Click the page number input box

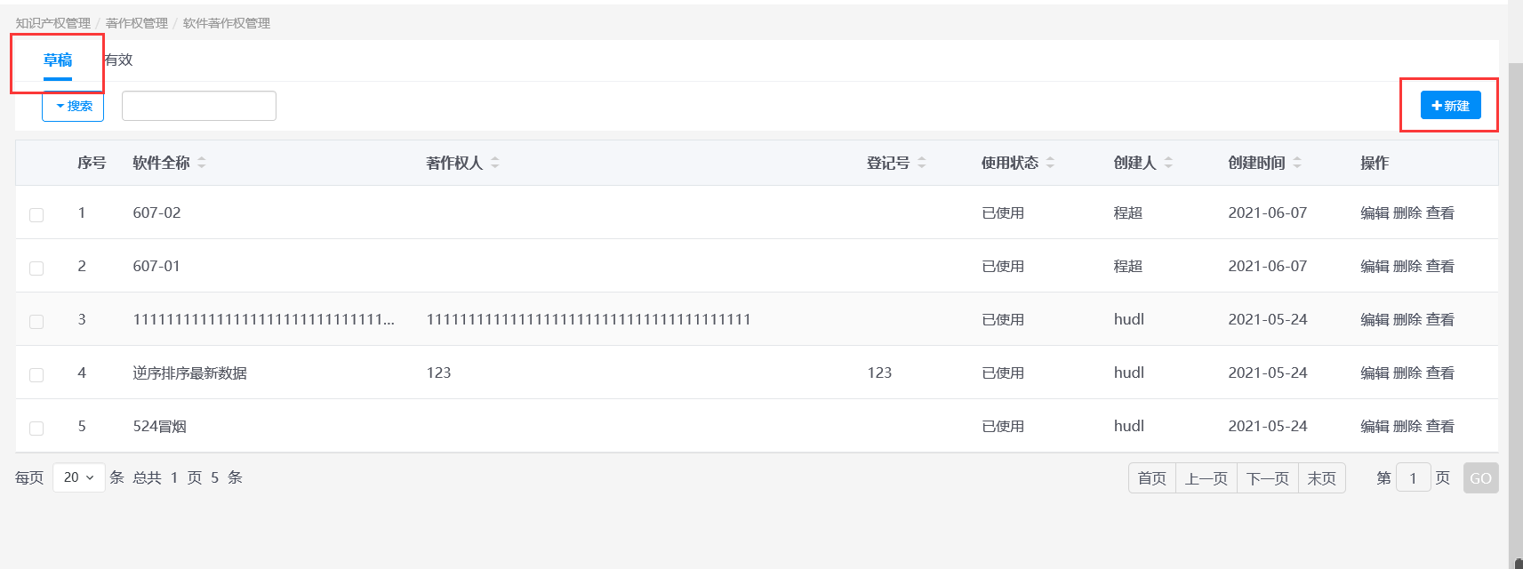pos(1413,478)
